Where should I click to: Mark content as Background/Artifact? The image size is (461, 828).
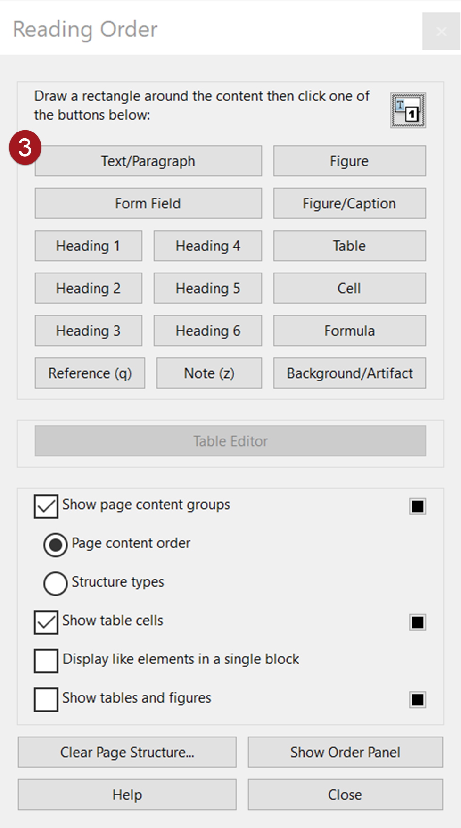(x=349, y=373)
